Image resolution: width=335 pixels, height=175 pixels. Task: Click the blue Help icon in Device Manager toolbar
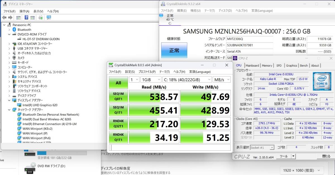[x=26, y=18]
